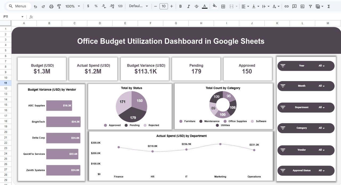Open the Menus search bar
This screenshot has height=185, width=341.
(x=18, y=6)
